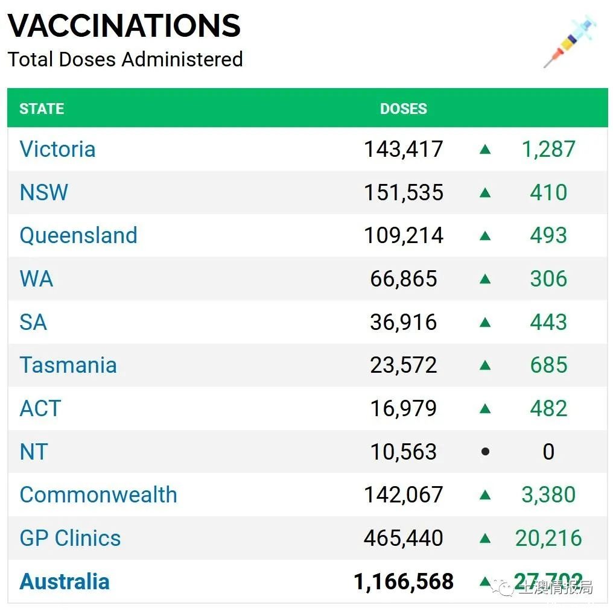Image resolution: width=613 pixels, height=614 pixels.
Task: Open the Victoria state link
Action: pyautogui.click(x=57, y=149)
